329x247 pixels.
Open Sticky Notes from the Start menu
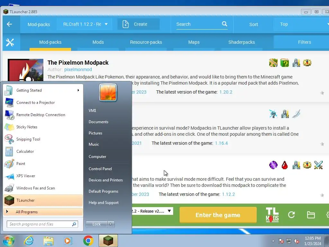click(43, 127)
